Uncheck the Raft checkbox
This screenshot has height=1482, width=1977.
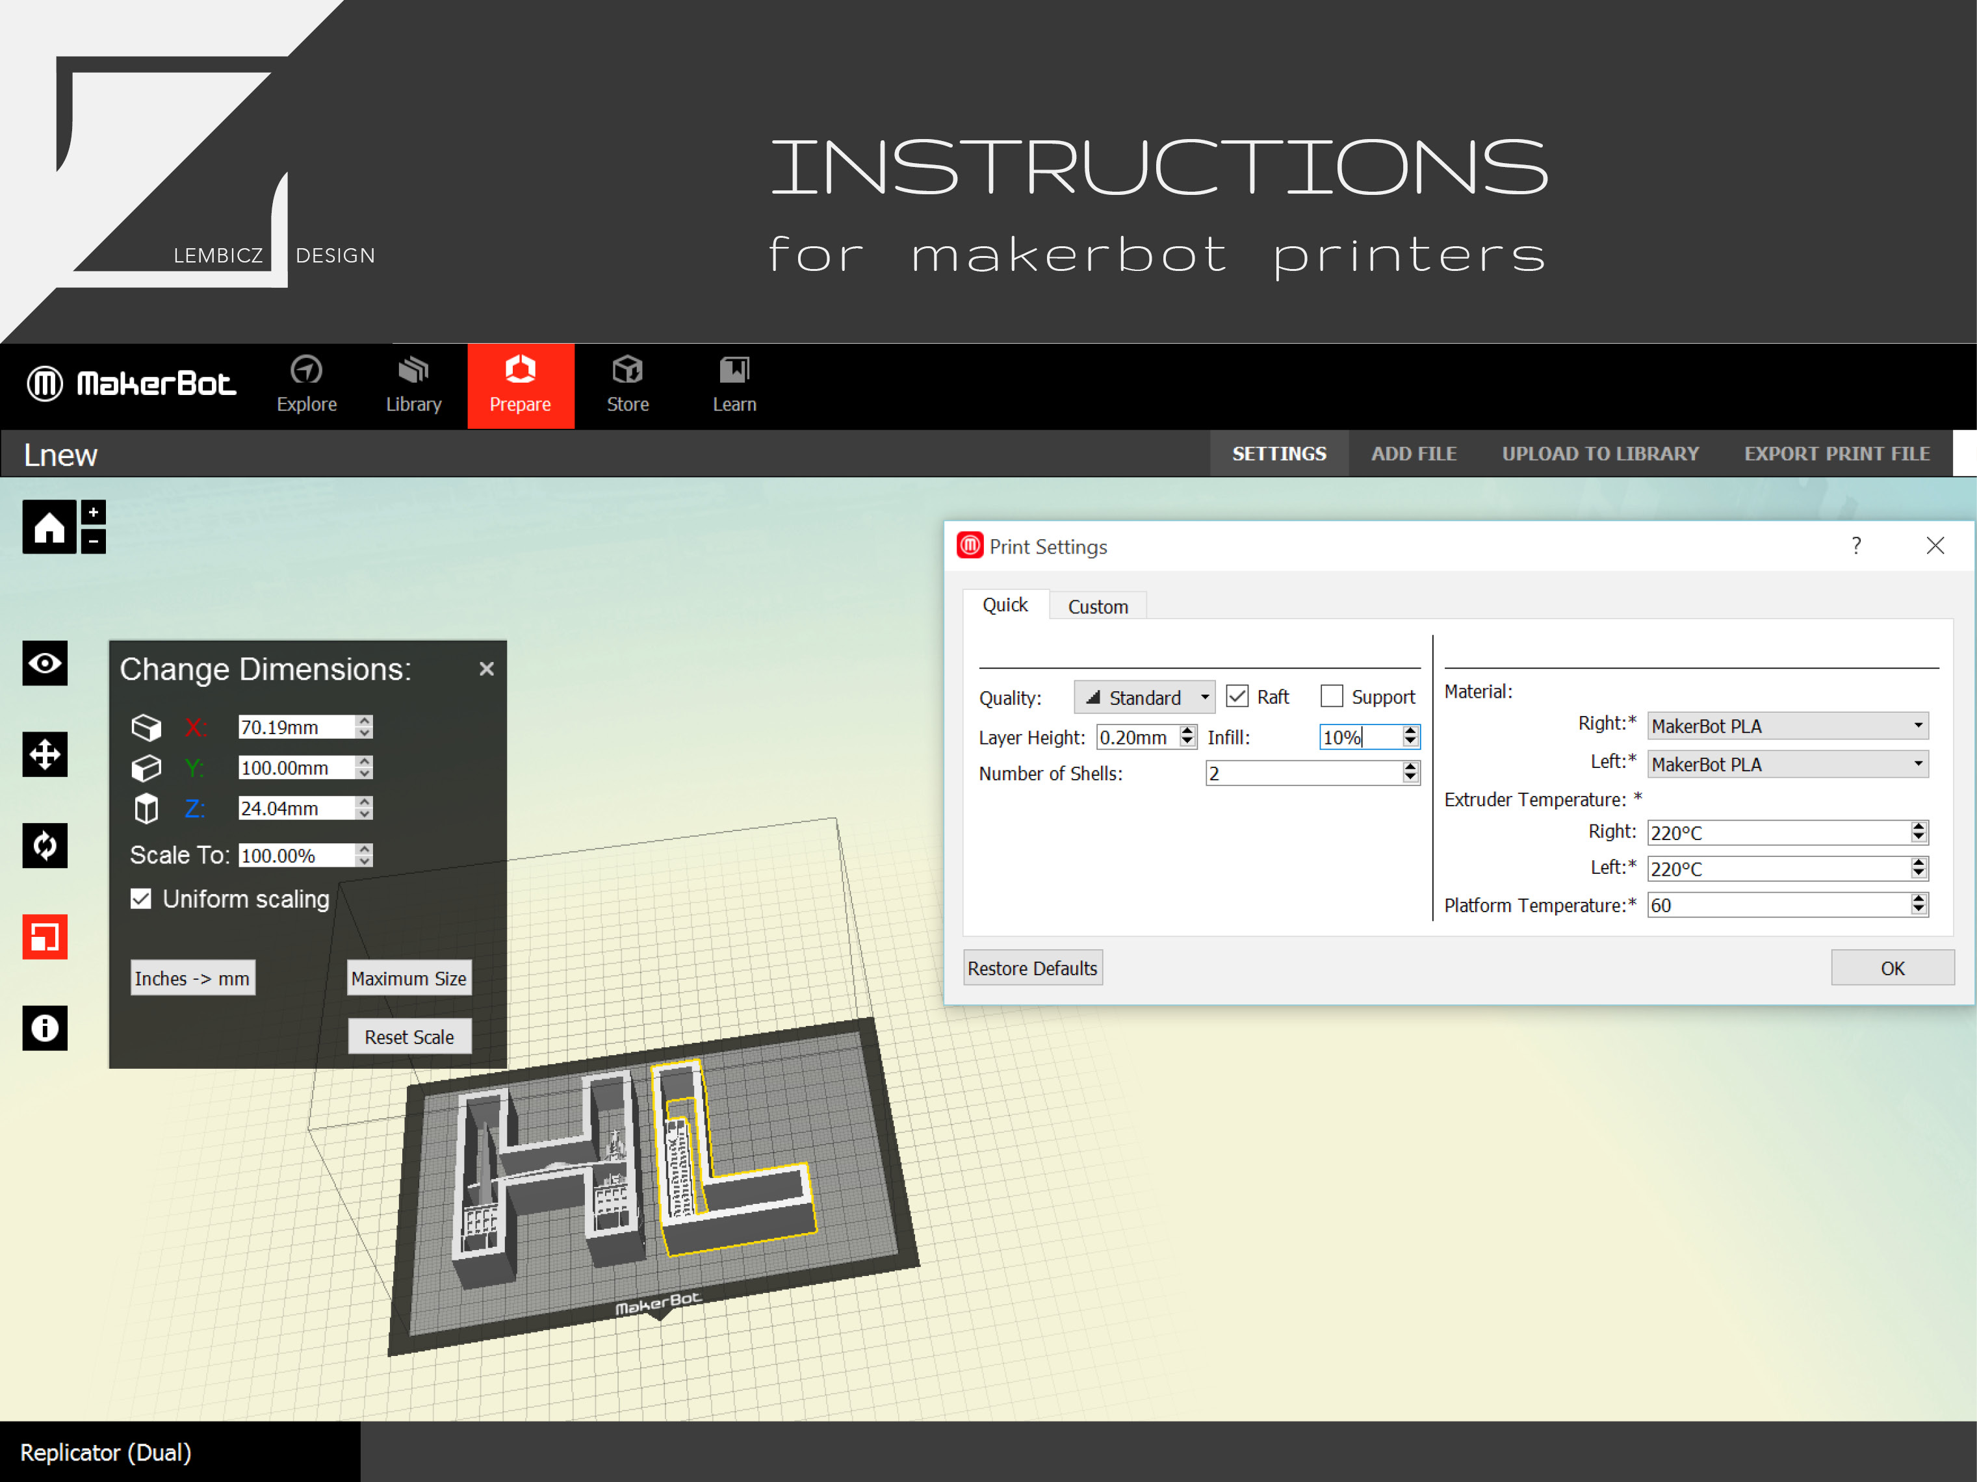click(1237, 696)
